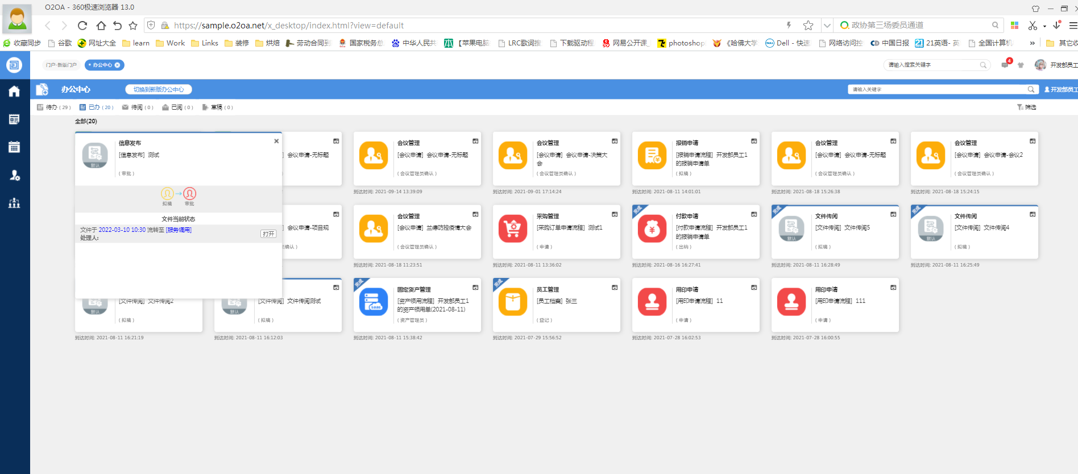The image size is (1078, 474).
Task: Click the red stamp icon on 用印申请 111
Action: click(x=791, y=302)
